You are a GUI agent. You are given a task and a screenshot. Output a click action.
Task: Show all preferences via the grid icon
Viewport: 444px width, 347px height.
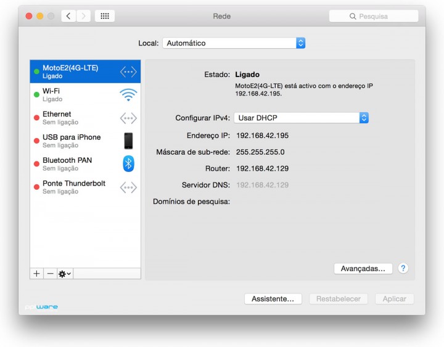tap(105, 16)
